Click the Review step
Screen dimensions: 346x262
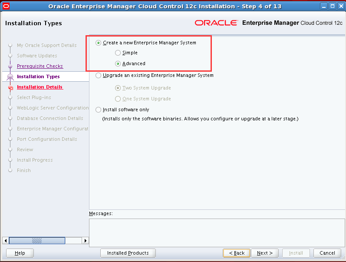[x=25, y=149]
